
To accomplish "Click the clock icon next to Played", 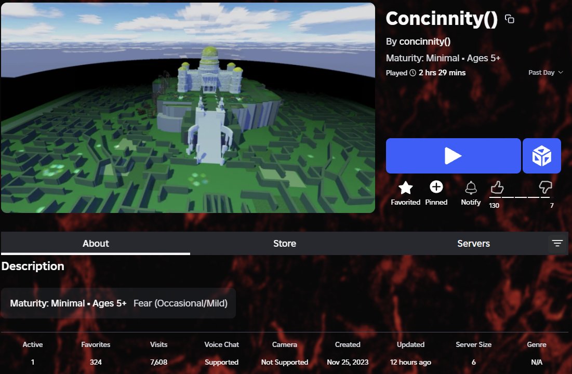I will (x=413, y=73).
